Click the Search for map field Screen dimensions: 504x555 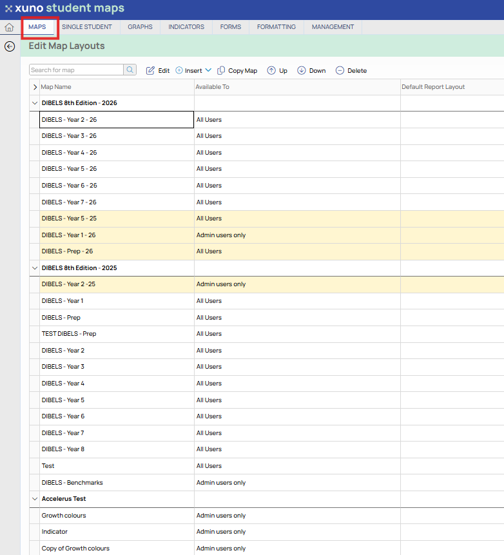pos(77,70)
